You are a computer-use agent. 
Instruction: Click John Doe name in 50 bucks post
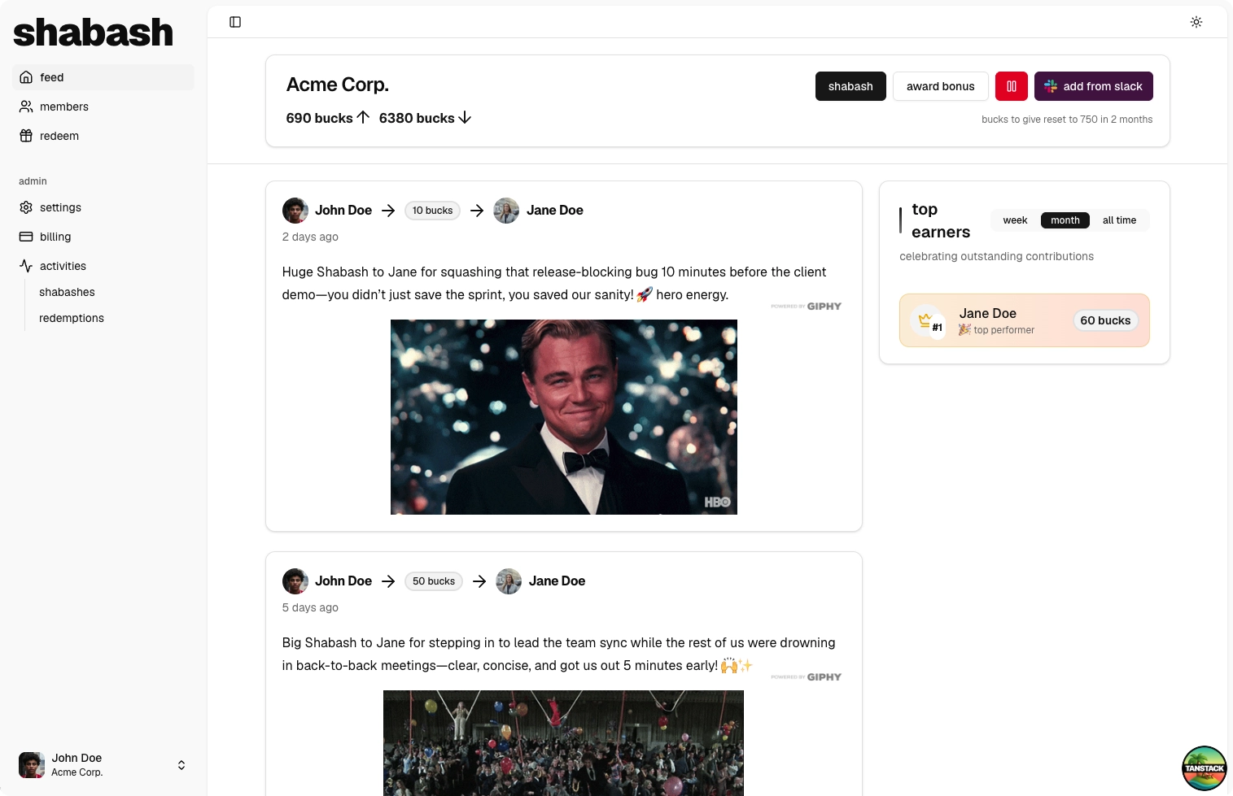point(343,581)
